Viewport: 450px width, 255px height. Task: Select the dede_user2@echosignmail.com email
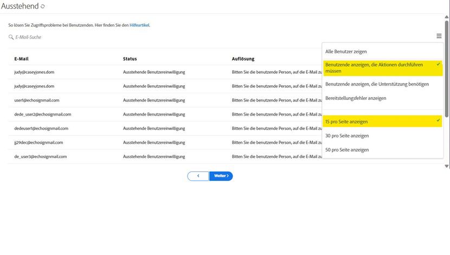pyautogui.click(x=43, y=114)
